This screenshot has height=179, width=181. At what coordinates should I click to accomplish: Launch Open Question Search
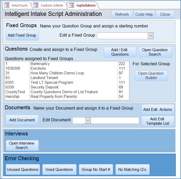155,52
